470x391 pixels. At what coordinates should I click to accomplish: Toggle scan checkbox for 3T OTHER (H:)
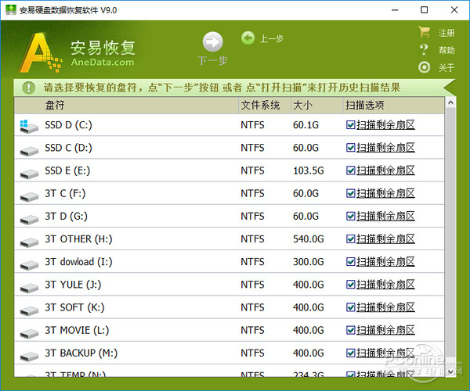(x=350, y=239)
